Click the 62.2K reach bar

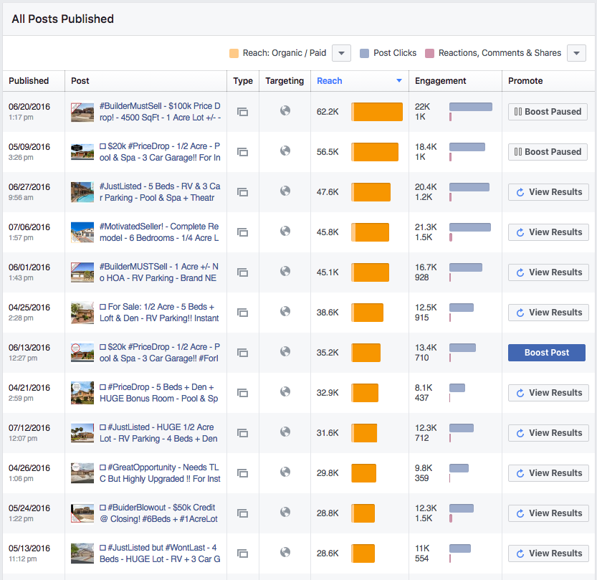pyautogui.click(x=376, y=112)
